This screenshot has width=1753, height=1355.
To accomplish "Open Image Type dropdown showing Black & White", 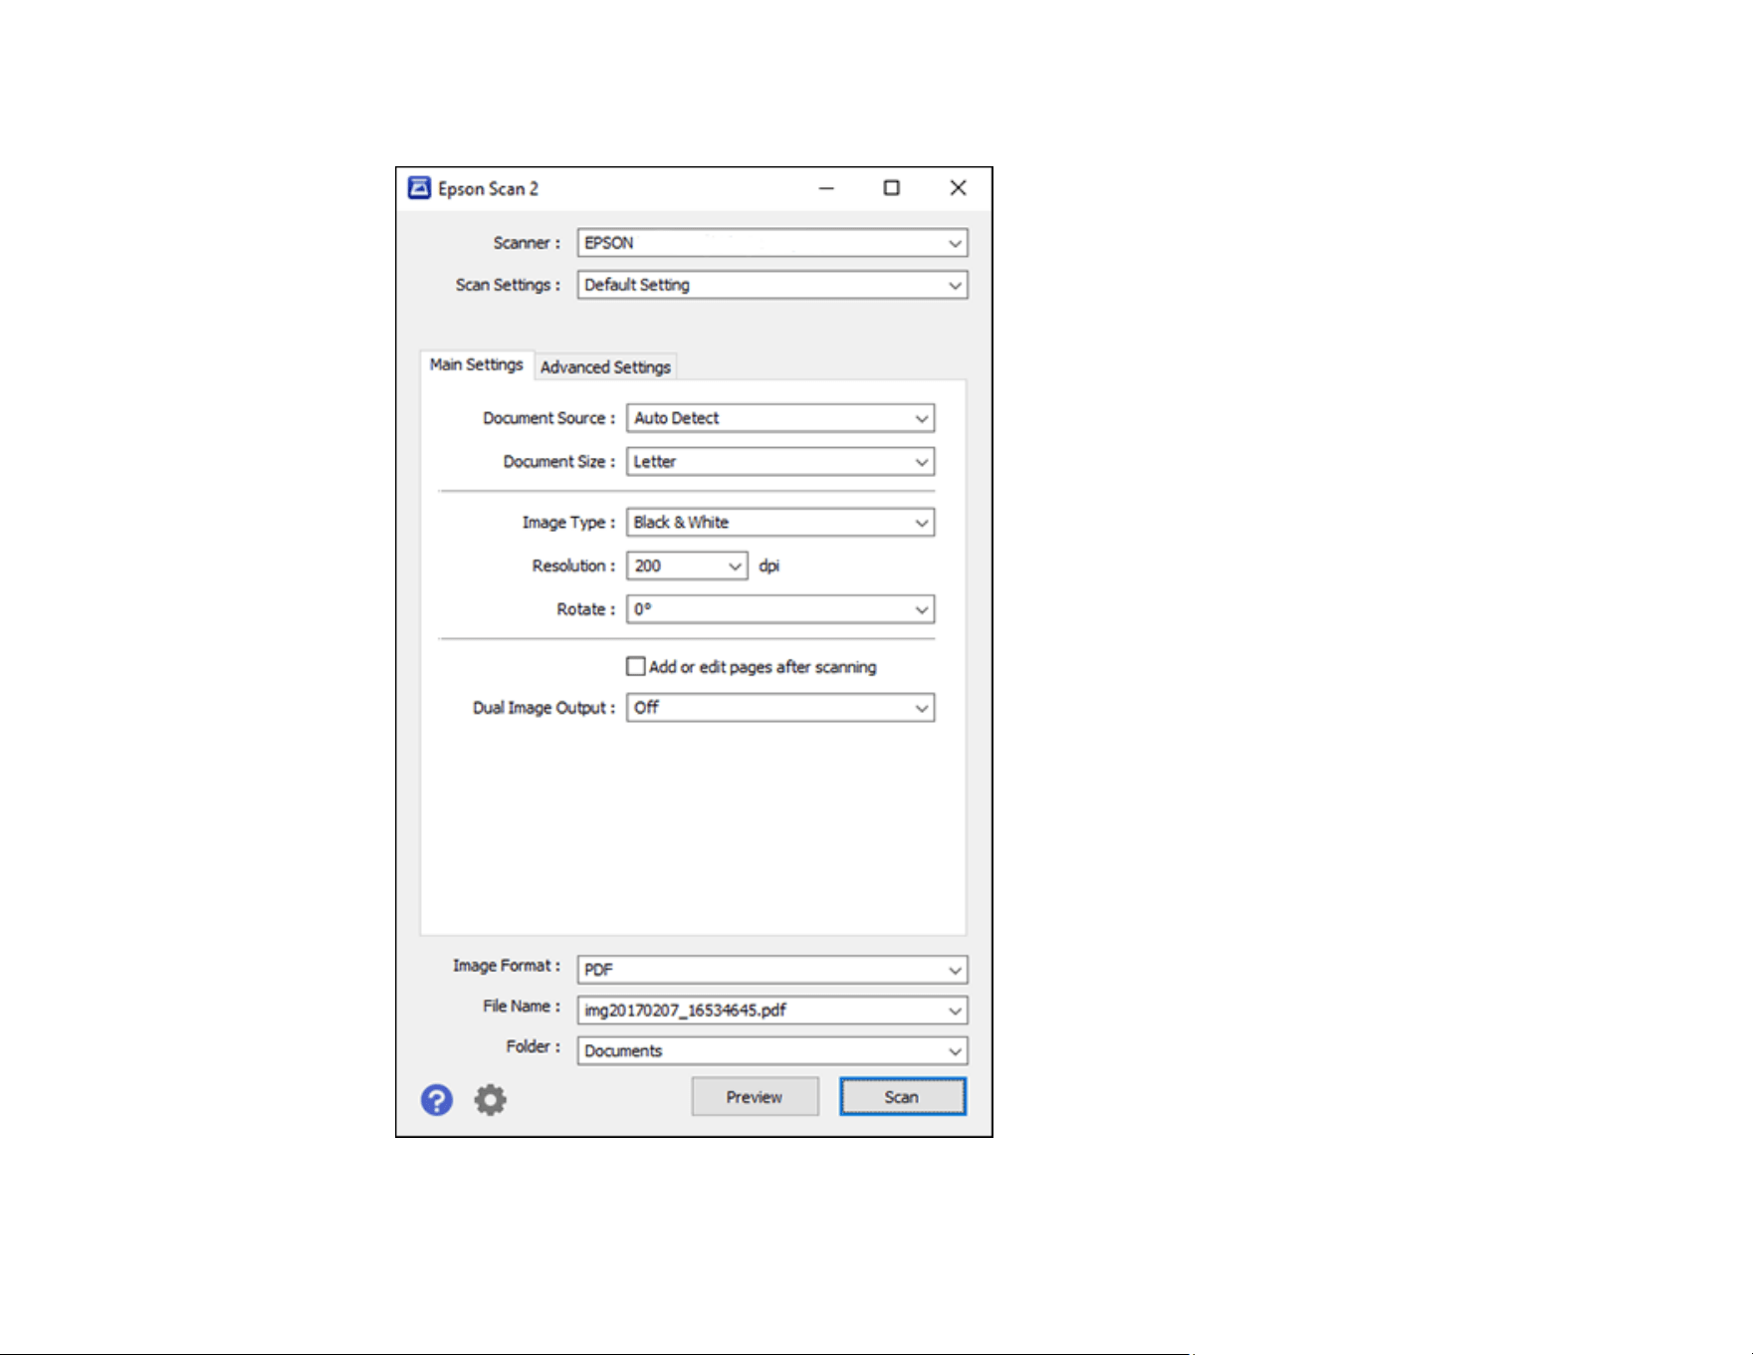I will pyautogui.click(x=780, y=523).
